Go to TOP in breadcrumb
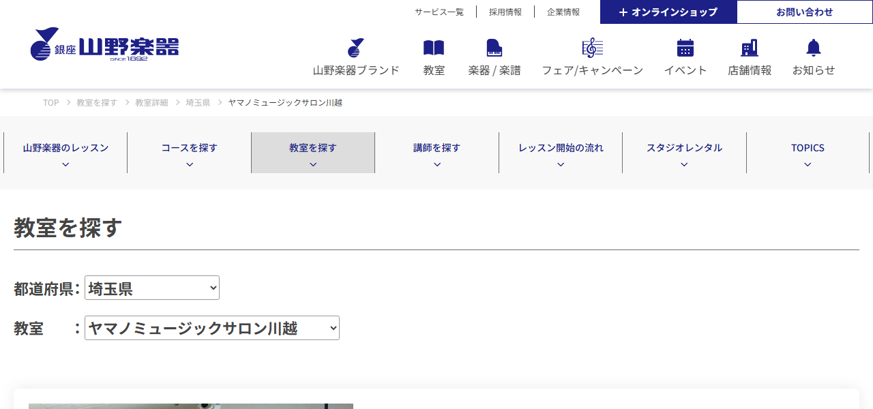This screenshot has width=873, height=409. (51, 102)
